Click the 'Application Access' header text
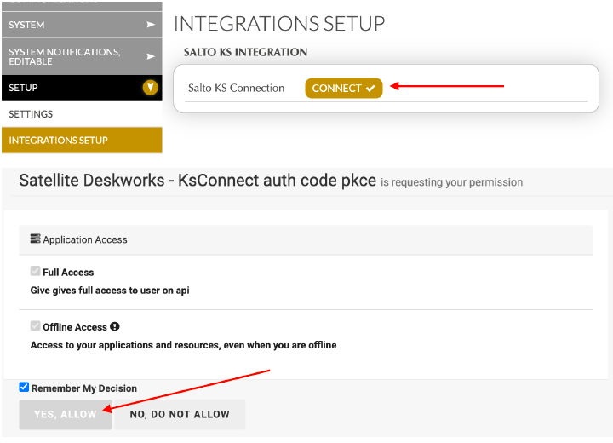This screenshot has height=443, width=613. [x=85, y=239]
